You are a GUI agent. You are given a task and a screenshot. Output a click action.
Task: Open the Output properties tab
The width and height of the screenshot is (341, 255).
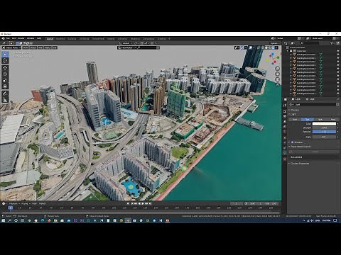(285, 116)
